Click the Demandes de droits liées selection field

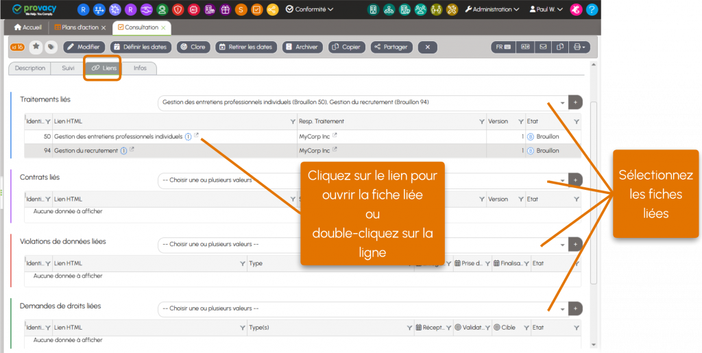363,308
